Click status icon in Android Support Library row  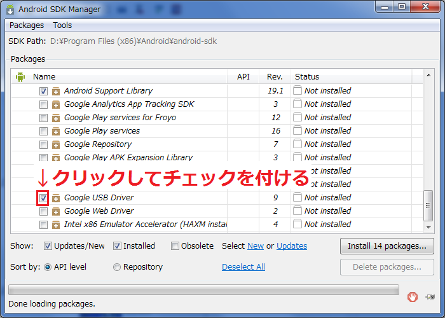click(298, 90)
